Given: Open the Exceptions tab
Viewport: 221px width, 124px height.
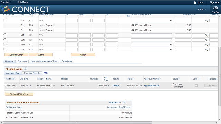Looking at the screenshot, I should (67, 61).
